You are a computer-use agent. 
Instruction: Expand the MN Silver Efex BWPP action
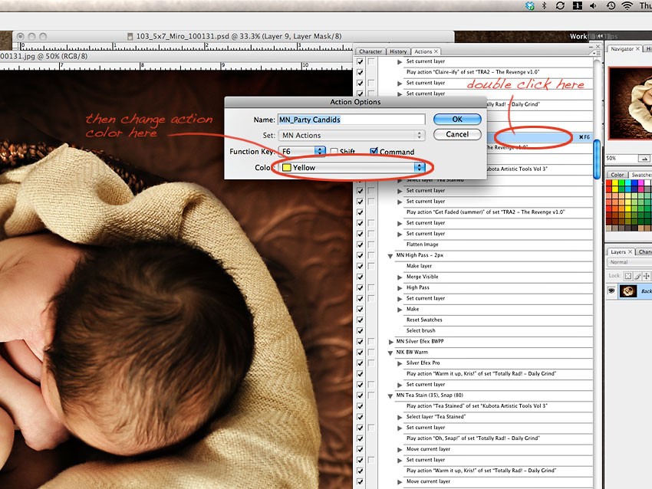[390, 342]
